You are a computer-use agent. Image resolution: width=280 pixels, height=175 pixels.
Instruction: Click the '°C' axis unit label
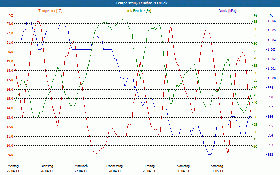pos(11,16)
